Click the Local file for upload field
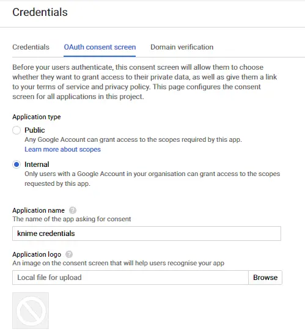Viewport: 305px width, 335px height. (130, 278)
